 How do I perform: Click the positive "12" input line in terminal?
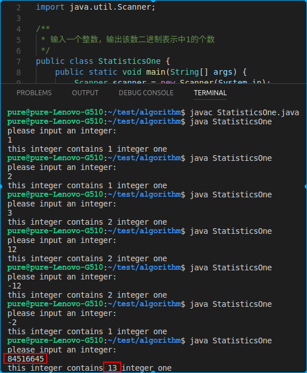[x=12, y=249]
